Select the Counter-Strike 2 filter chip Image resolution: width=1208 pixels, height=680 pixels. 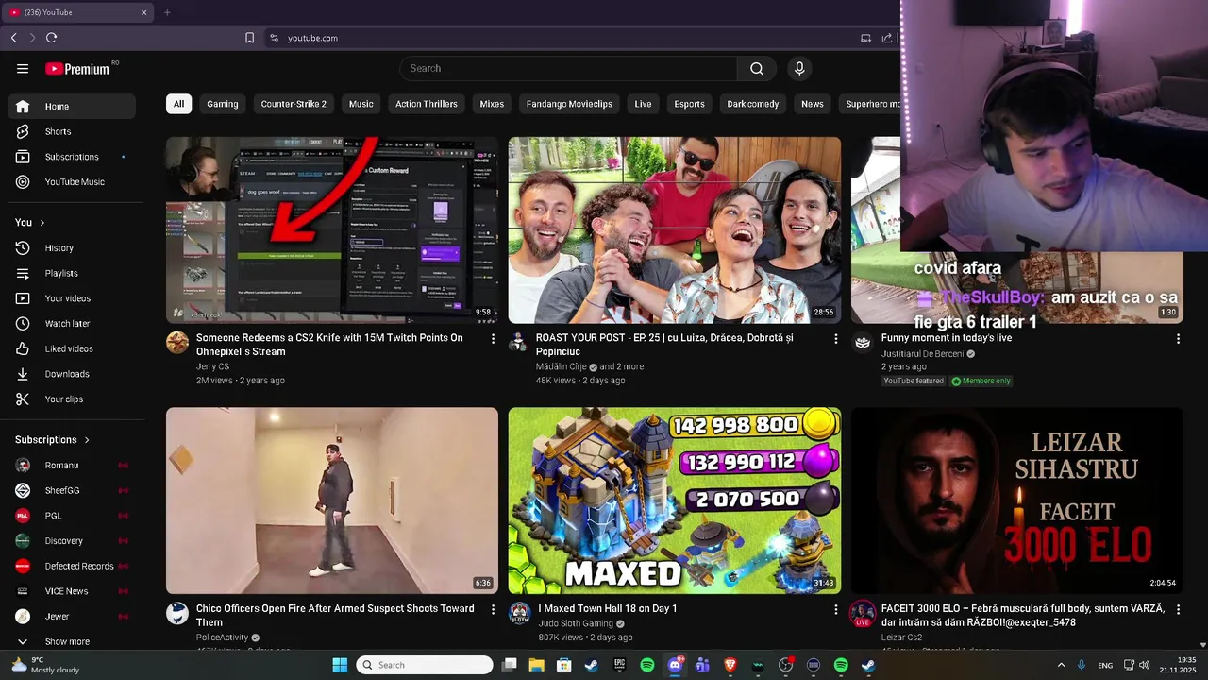294,104
